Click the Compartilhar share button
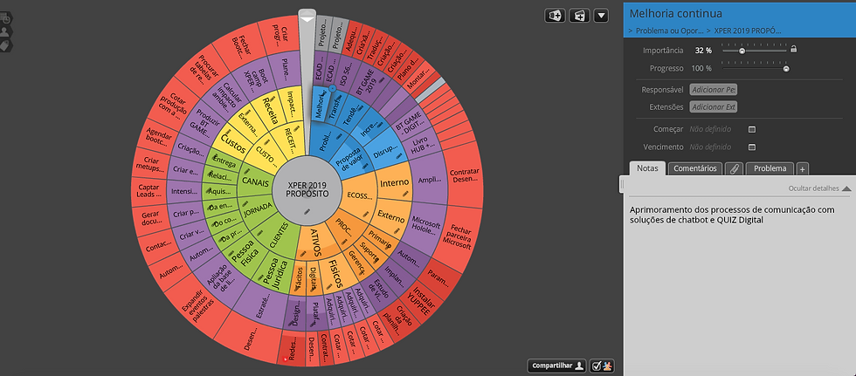The height and width of the screenshot is (376, 856). tap(557, 366)
